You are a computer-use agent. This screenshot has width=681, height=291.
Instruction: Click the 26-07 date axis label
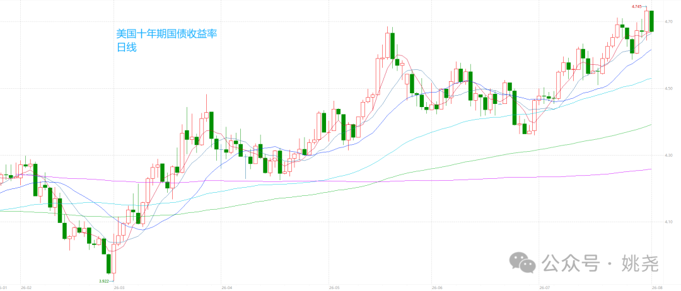[544, 287]
